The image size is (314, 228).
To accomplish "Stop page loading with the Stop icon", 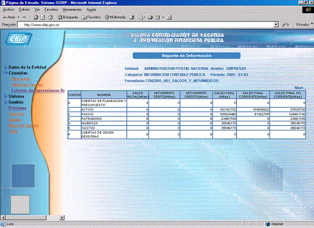I will tap(36, 17).
